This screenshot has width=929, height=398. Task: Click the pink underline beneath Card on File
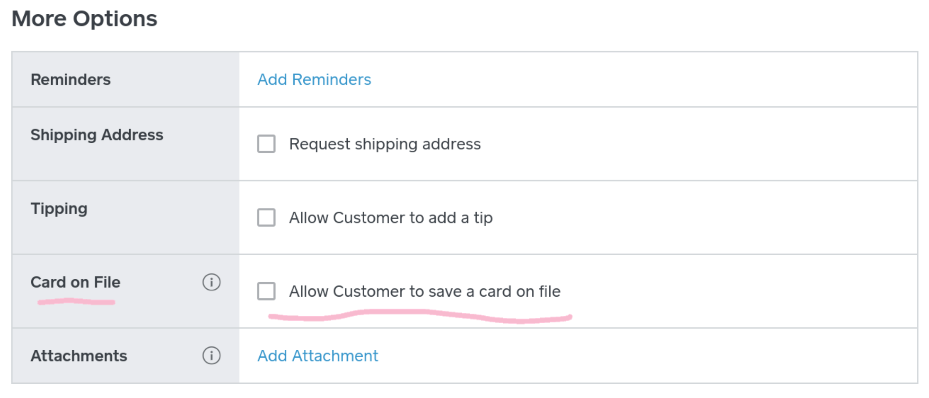click(x=76, y=302)
